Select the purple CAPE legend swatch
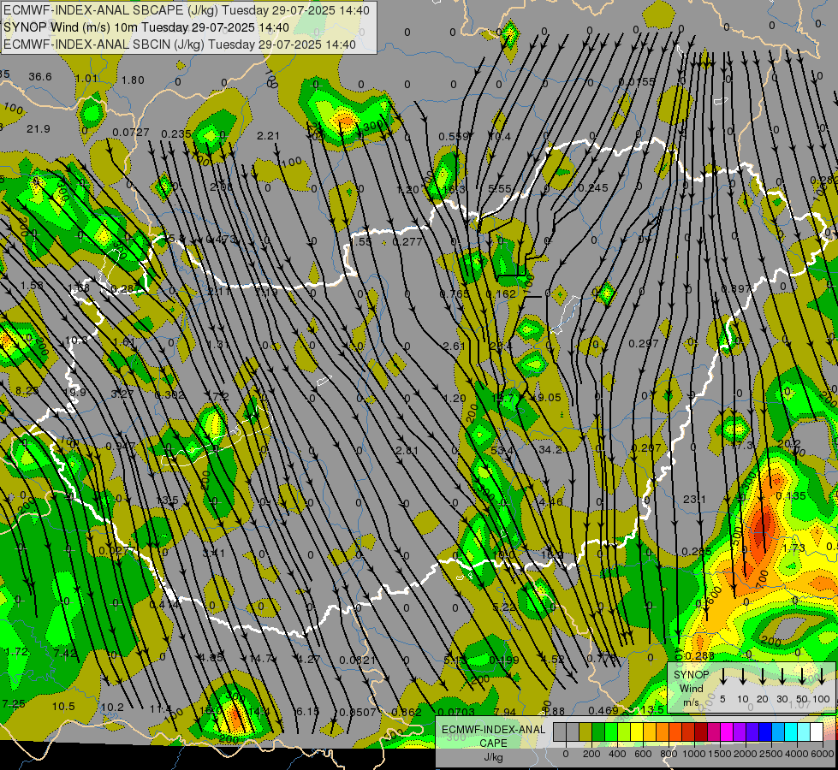This screenshot has width=838, height=770. point(739,731)
